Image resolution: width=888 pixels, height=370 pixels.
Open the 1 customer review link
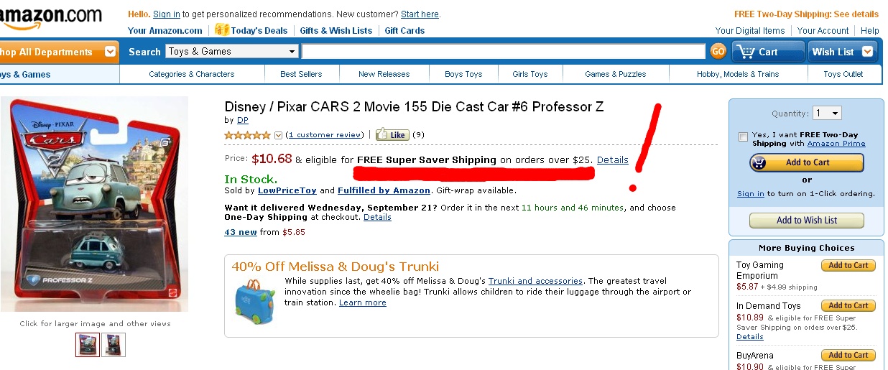coord(324,134)
